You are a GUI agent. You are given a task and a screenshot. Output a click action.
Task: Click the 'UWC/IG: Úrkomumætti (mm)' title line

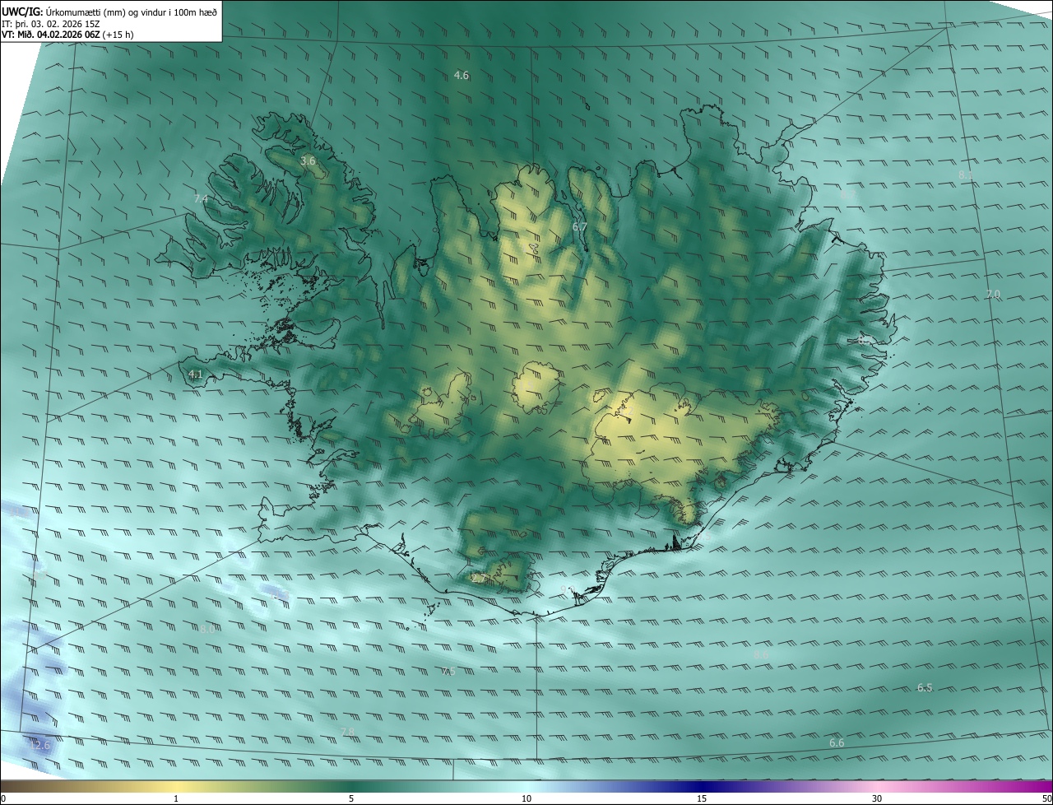tap(109, 12)
